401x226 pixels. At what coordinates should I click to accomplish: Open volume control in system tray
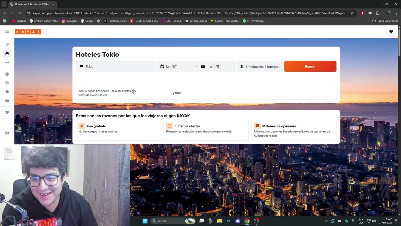coord(374,221)
